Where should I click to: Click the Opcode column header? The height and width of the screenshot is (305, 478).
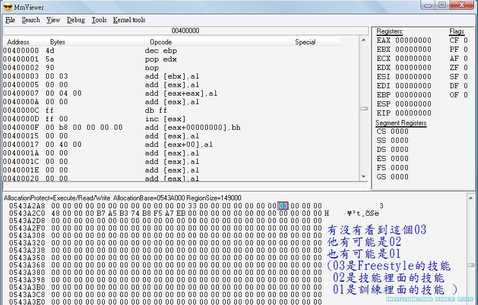tap(161, 42)
